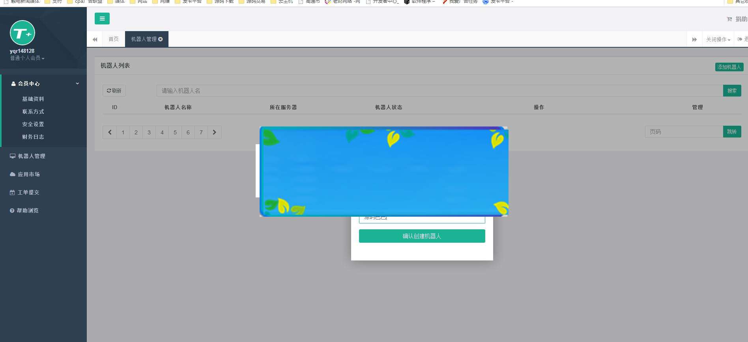Viewport: 748px width, 342px height.
Task: Open the 关闭操作 dropdown menu
Action: [718, 39]
